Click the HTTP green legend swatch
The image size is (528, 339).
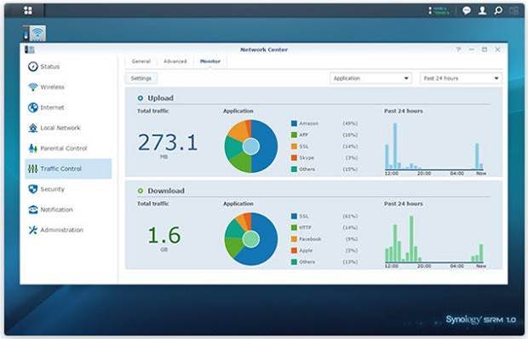[294, 227]
